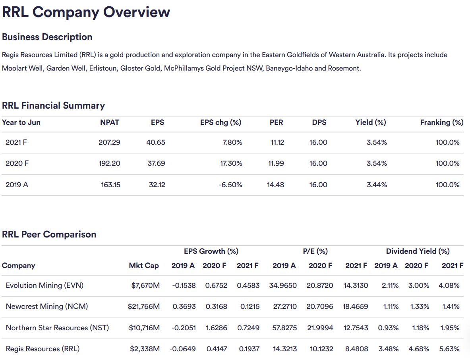
Task: Click Newcrest Mining (NCM) company name
Action: pyautogui.click(x=47, y=306)
